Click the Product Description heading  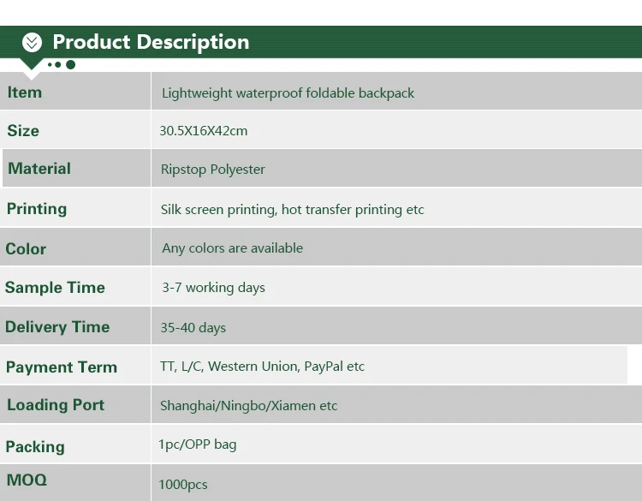[151, 42]
